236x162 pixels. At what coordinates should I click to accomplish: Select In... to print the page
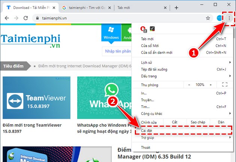click(x=182, y=93)
